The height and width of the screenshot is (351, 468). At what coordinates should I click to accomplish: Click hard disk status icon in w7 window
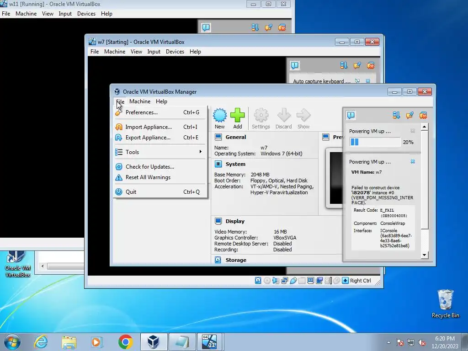point(258,281)
